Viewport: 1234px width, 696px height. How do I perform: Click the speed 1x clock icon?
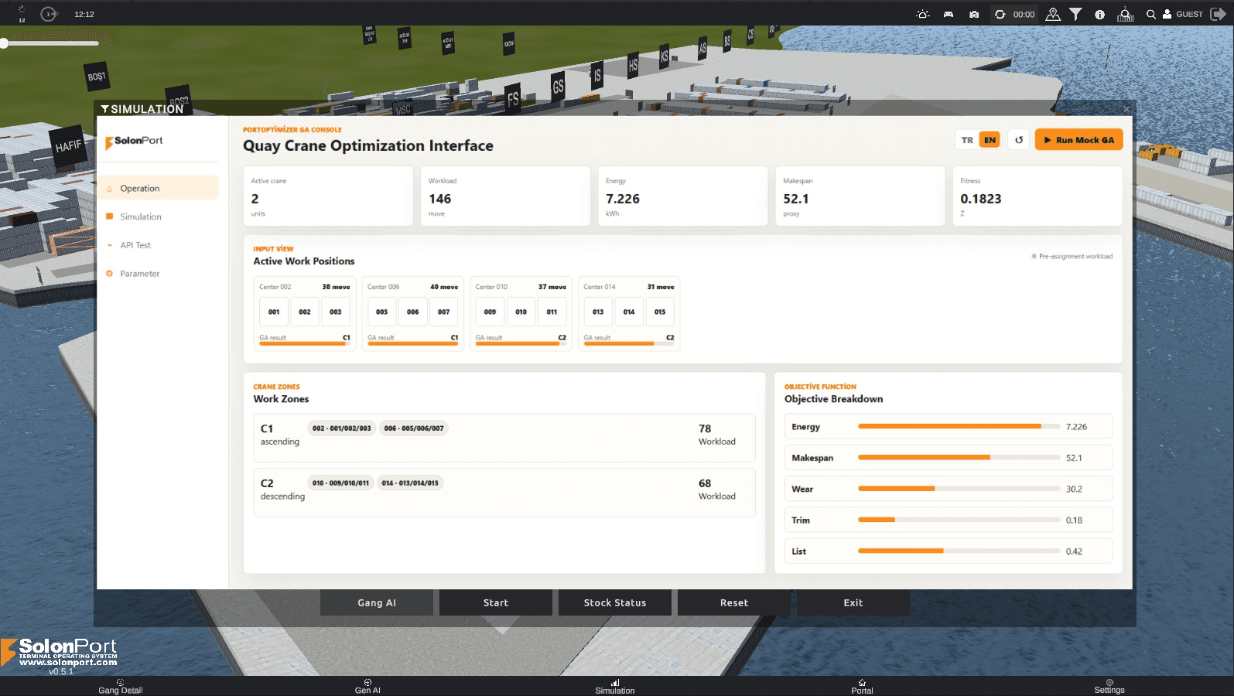coord(49,14)
